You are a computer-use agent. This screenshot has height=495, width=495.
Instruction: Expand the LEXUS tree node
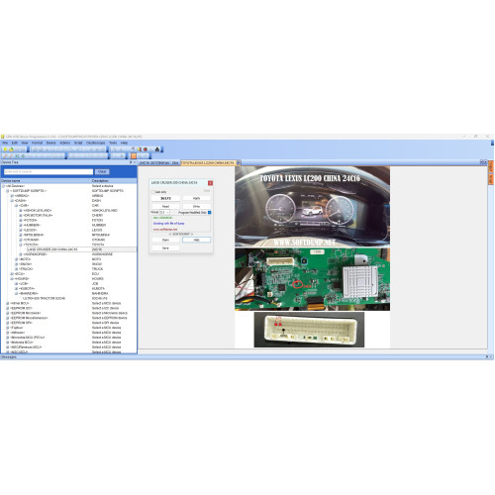(21, 230)
